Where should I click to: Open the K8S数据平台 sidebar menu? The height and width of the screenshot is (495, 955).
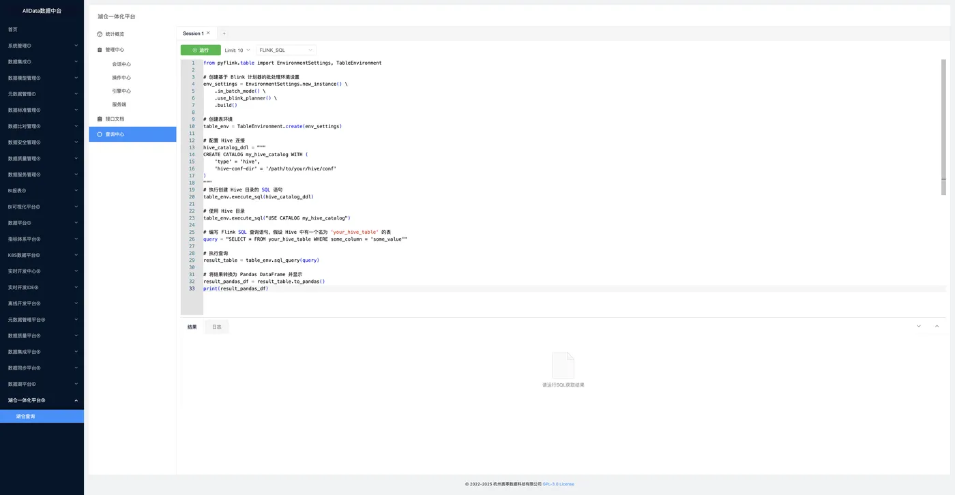[42, 255]
